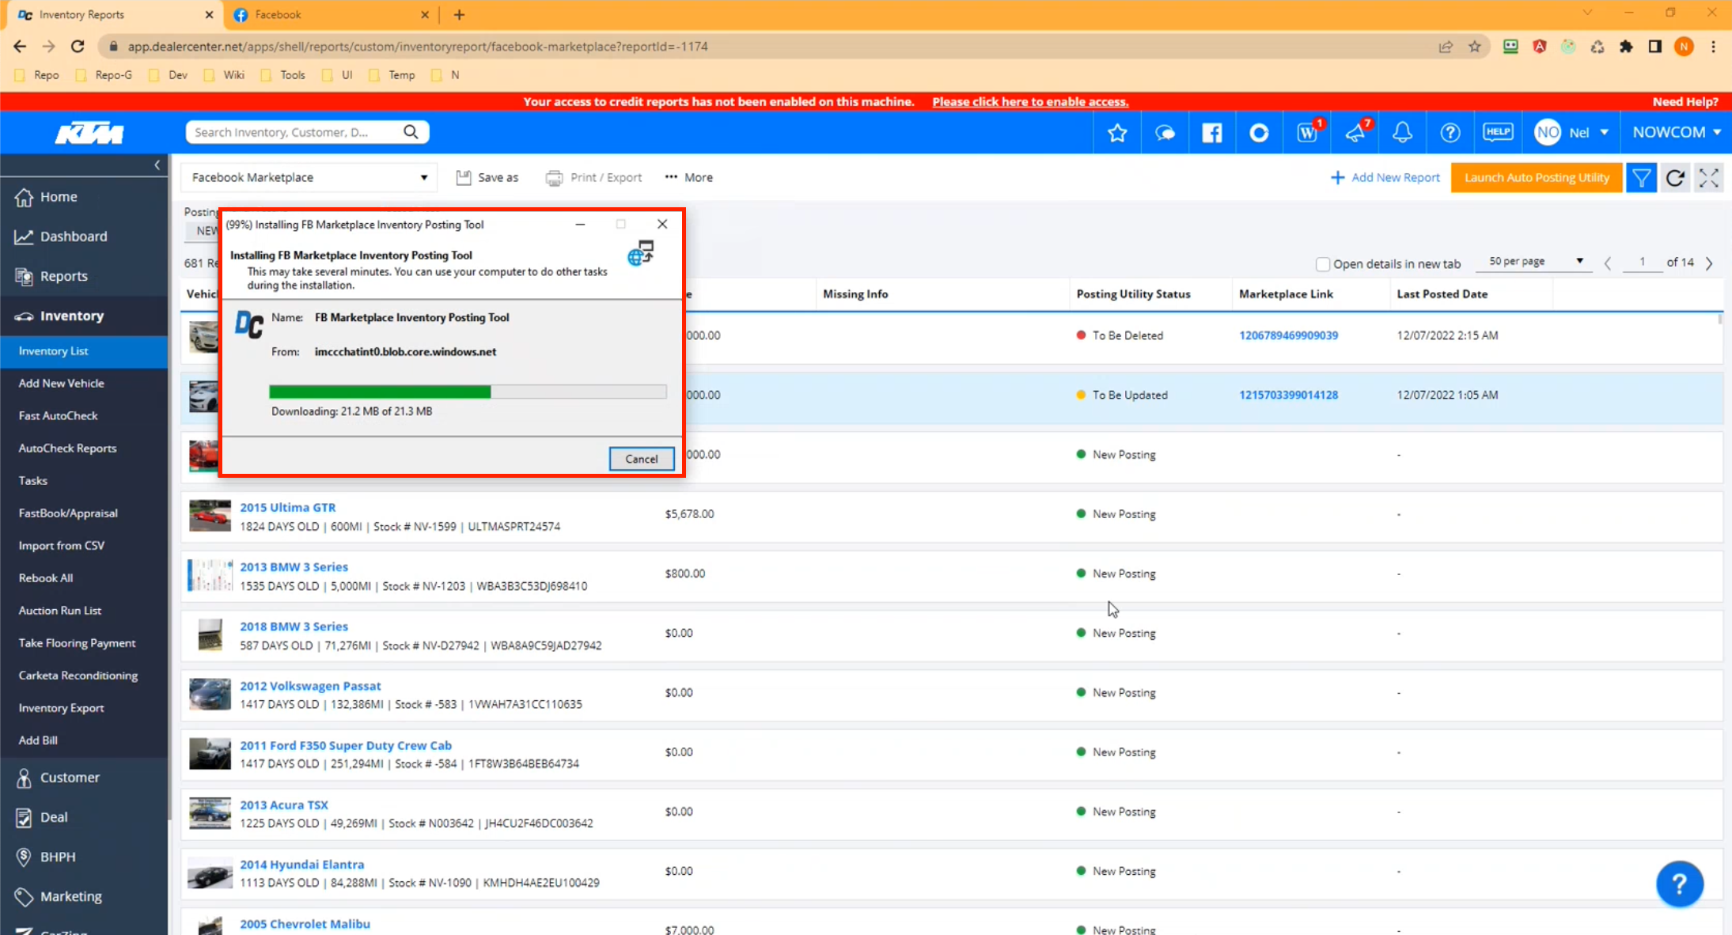This screenshot has height=935, width=1732.
Task: Refresh the report with the refresh icon
Action: (x=1675, y=178)
